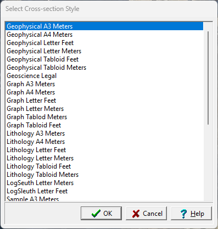Pick Graph Tabloid Feet entry
The height and width of the screenshot is (229, 218).
tap(104, 125)
